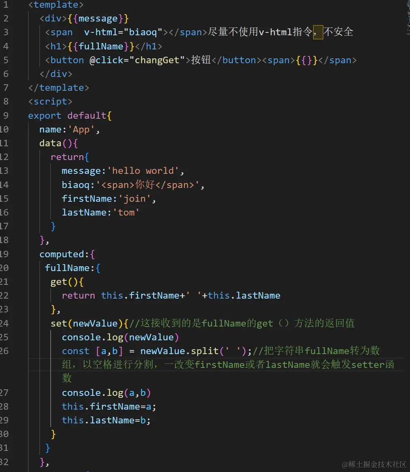Click the minimap strip beside the editor
410x472 pixels.
[408, 18]
